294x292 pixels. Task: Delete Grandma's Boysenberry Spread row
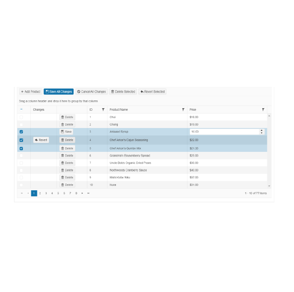point(67,156)
